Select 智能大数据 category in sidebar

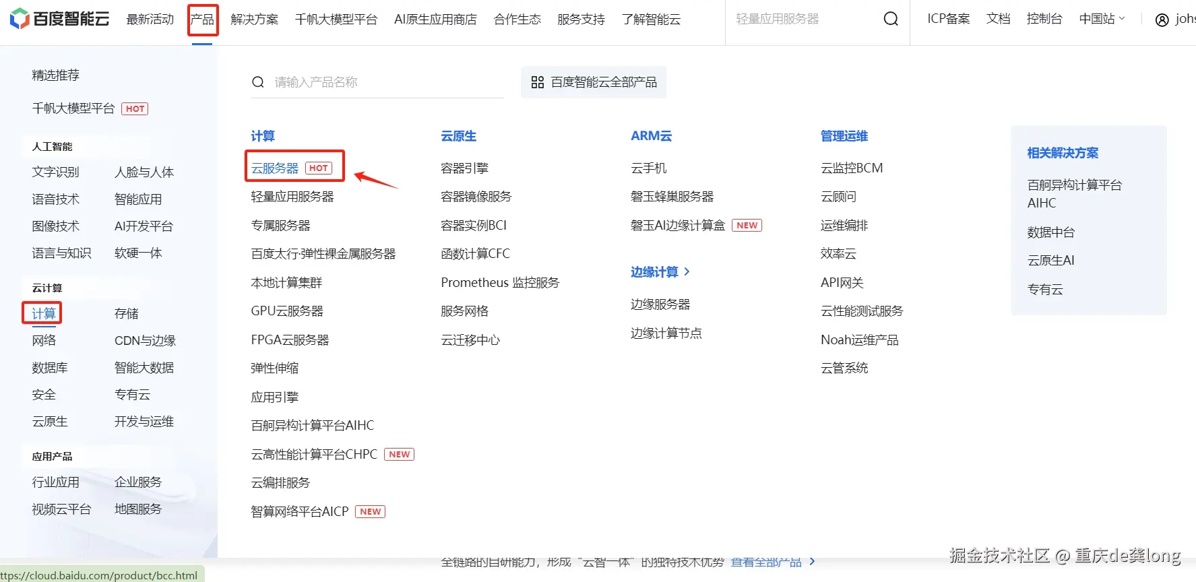(x=144, y=368)
